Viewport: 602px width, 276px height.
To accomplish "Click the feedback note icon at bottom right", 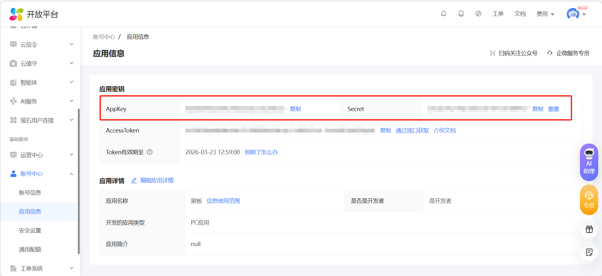I will click(589, 252).
